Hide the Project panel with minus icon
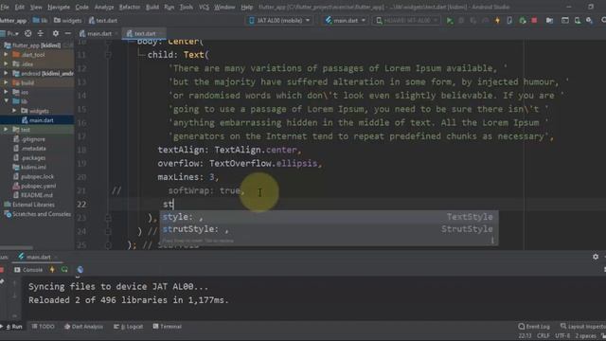 point(67,34)
